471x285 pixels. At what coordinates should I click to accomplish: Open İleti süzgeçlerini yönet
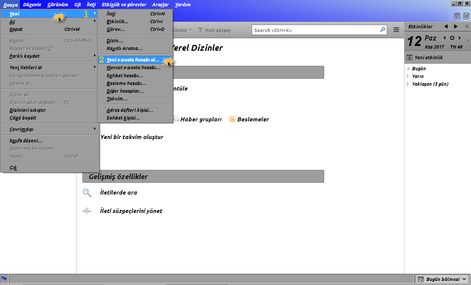pyautogui.click(x=131, y=211)
